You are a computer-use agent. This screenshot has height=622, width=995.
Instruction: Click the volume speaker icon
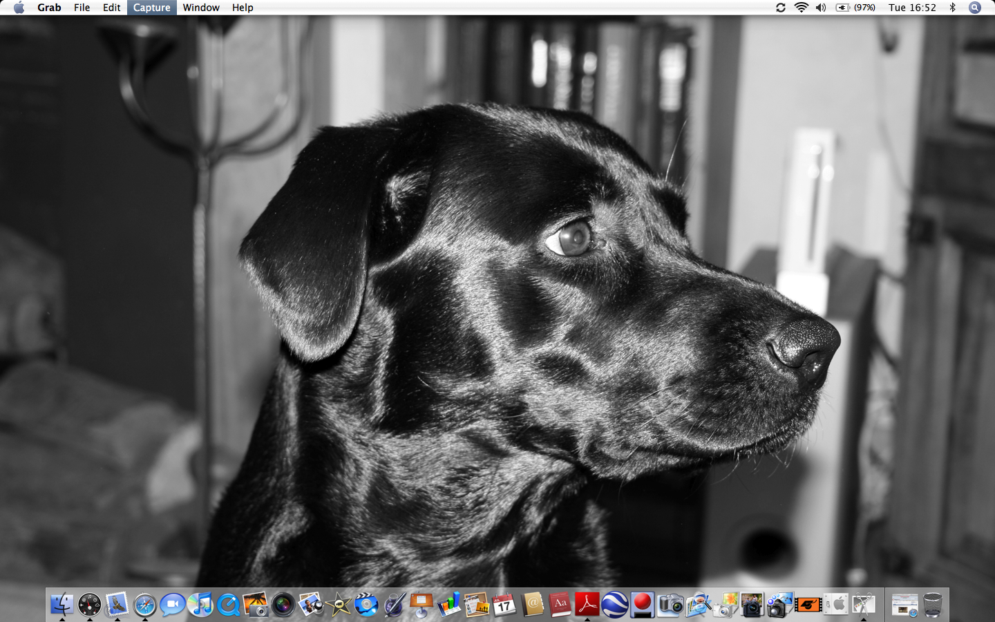[821, 8]
